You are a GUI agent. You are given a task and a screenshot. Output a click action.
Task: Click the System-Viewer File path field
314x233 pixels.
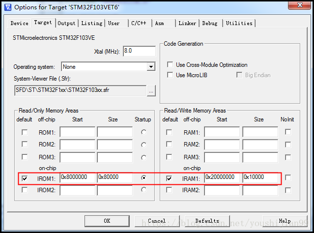coord(81,90)
